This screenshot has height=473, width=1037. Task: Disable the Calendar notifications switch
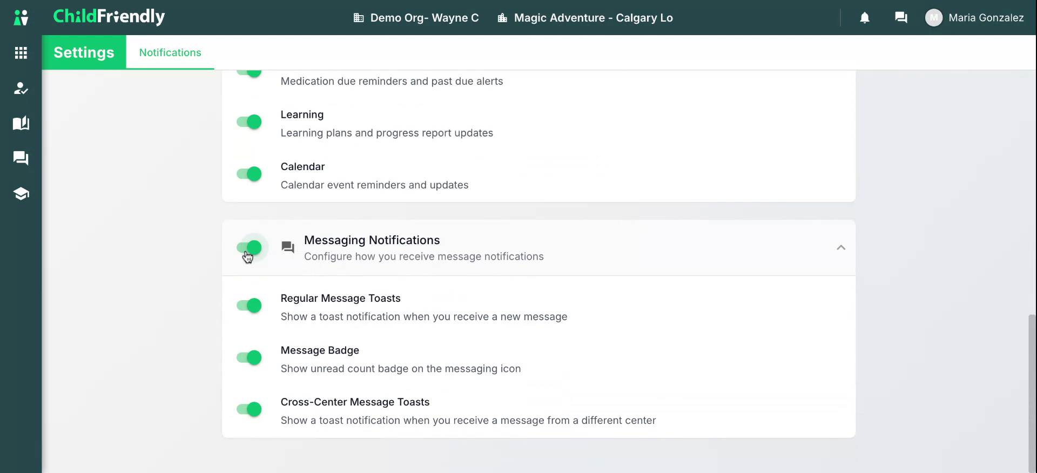click(249, 174)
